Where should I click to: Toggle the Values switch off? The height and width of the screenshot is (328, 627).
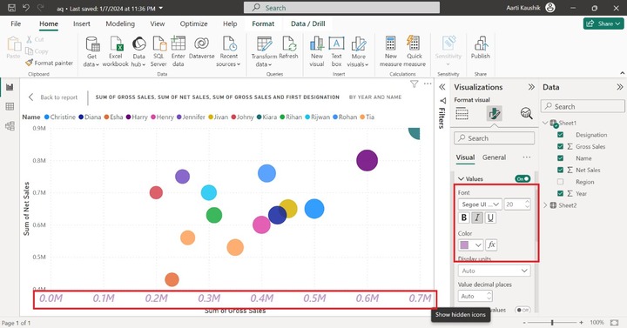[x=522, y=178]
